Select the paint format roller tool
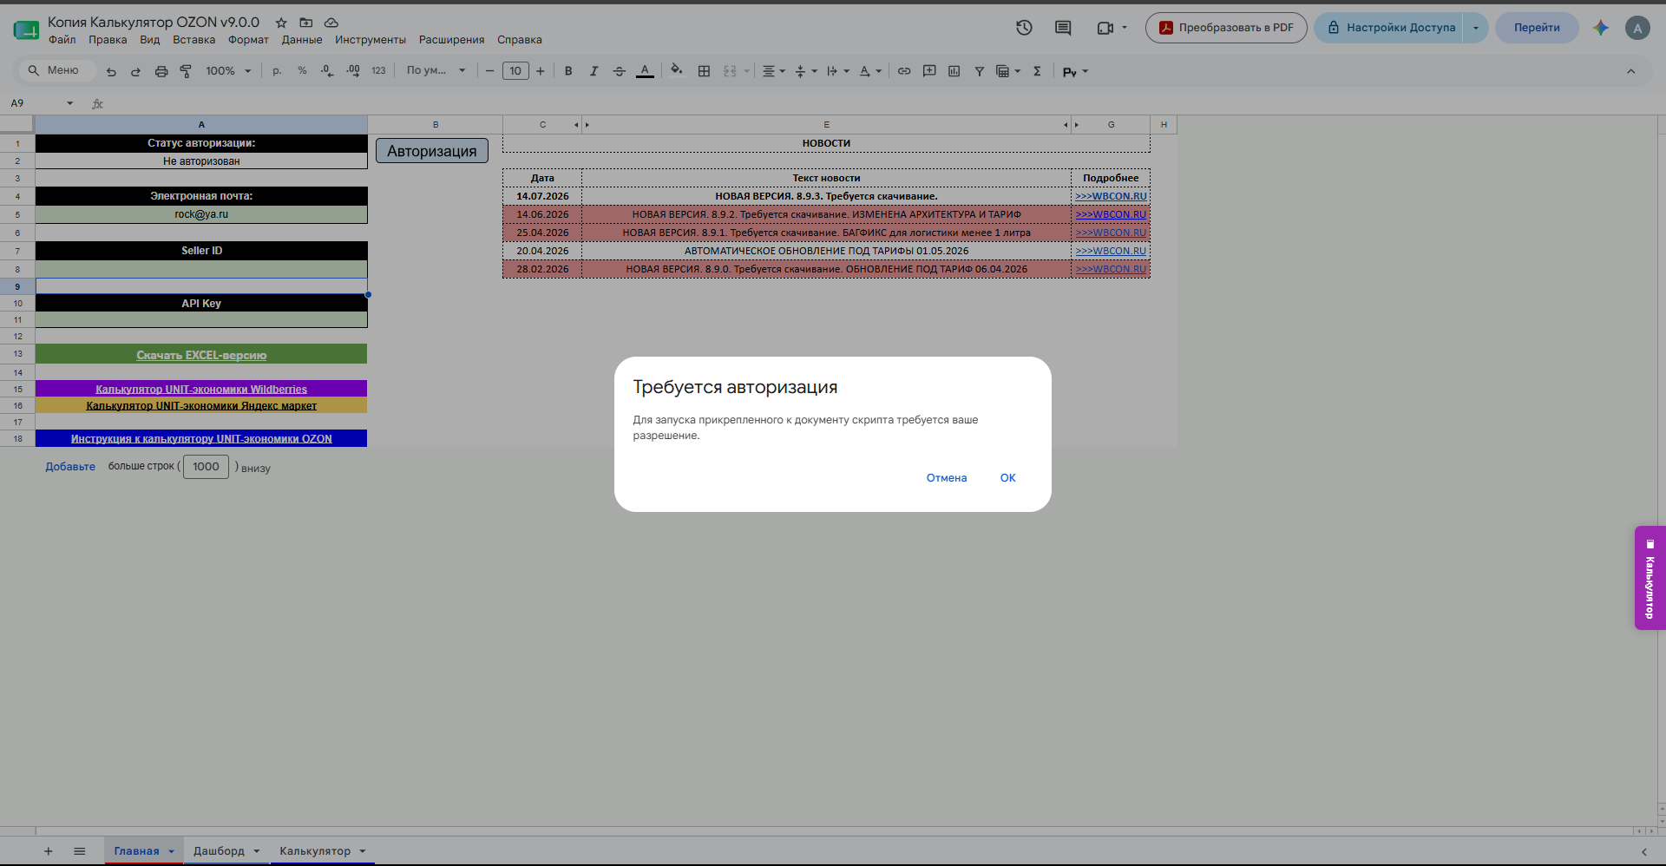 [x=186, y=71]
